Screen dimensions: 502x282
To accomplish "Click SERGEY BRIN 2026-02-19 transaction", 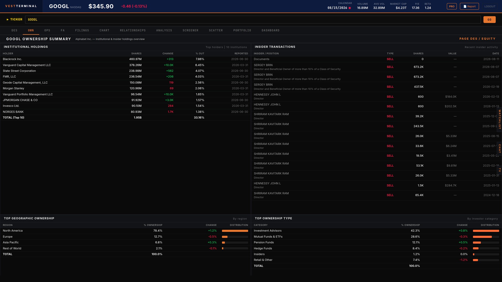I will click(376, 87).
